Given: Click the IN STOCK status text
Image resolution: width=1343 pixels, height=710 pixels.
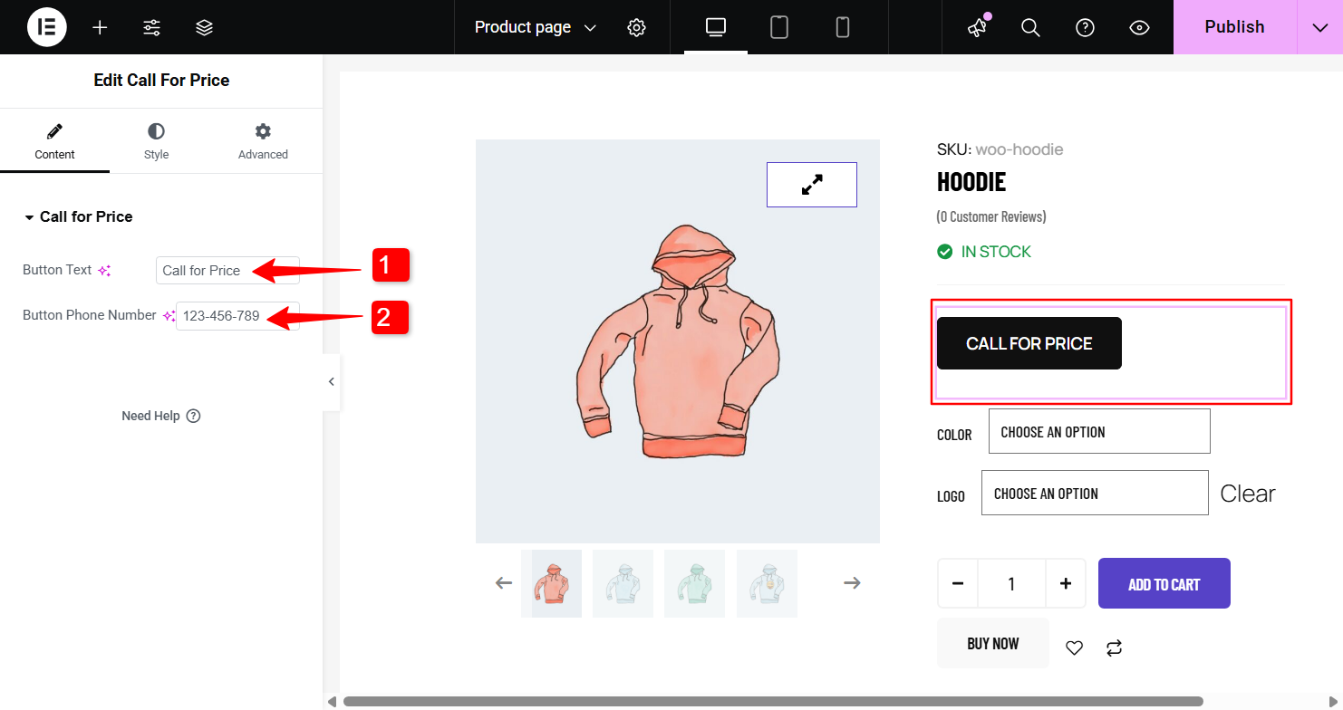Looking at the screenshot, I should [x=996, y=252].
